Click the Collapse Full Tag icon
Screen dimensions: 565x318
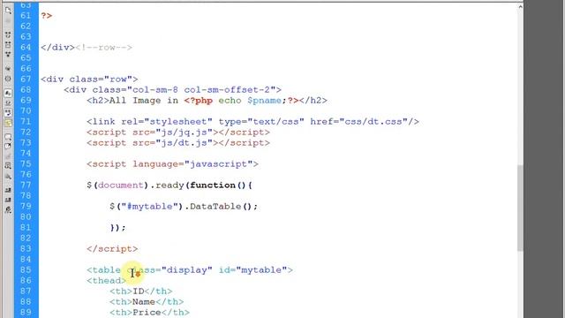(8, 35)
